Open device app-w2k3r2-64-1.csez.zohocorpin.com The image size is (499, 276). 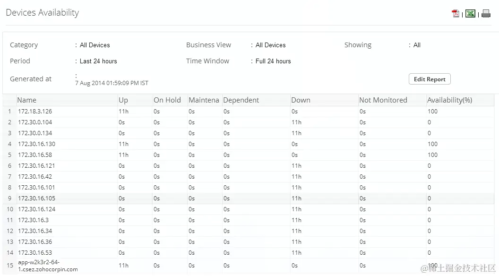pyautogui.click(x=48, y=266)
